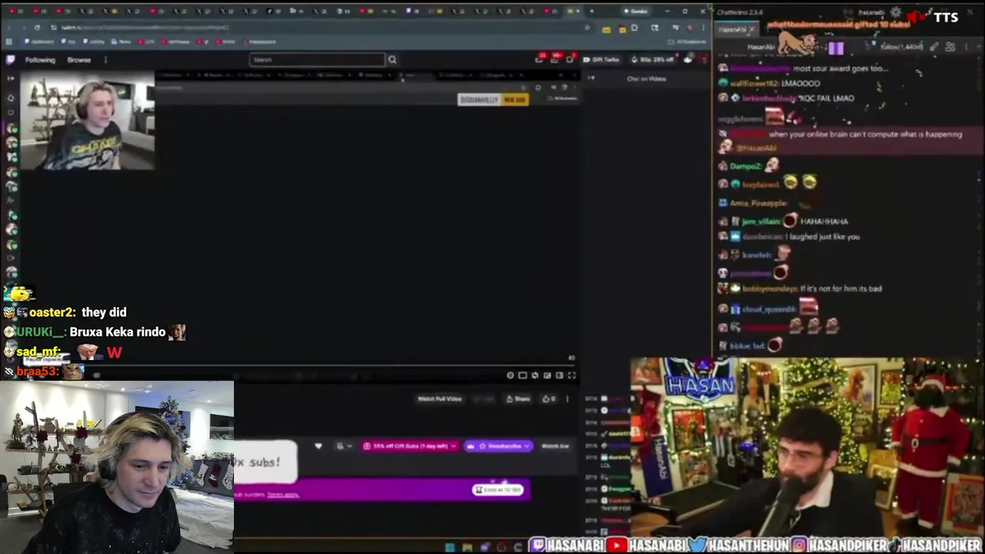Screen dimensions: 985x554
Task: Open File Explorer from the taskbar
Action: click(467, 547)
